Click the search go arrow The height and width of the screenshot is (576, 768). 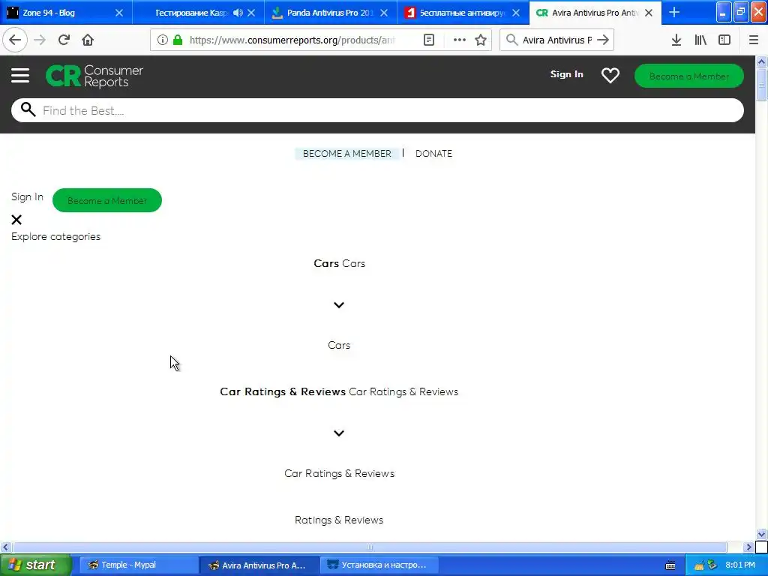point(603,40)
